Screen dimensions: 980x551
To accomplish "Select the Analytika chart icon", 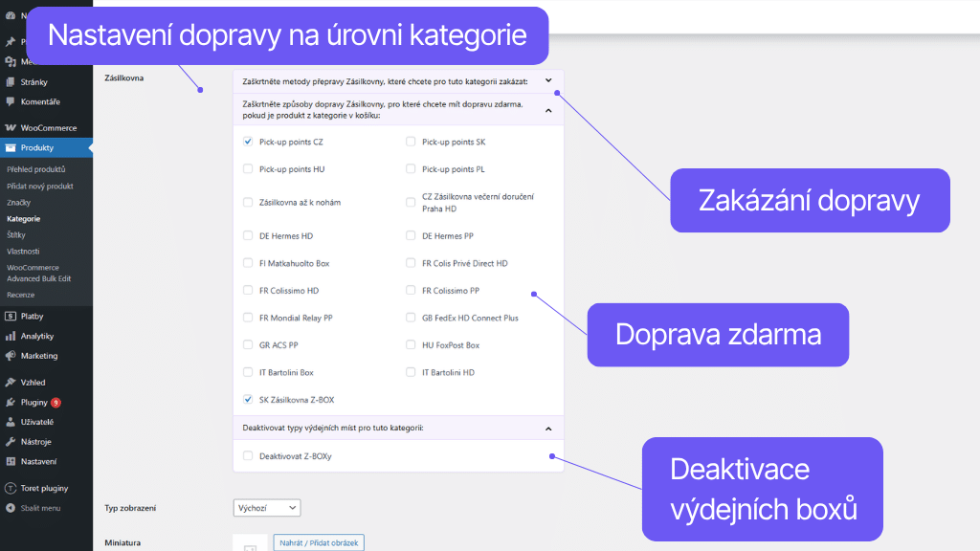I will [x=11, y=336].
